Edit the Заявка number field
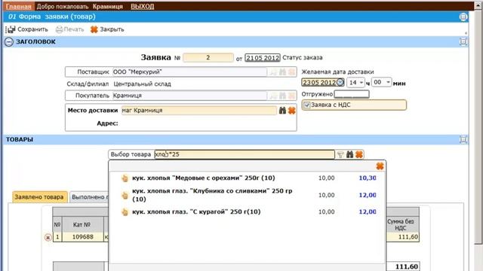Viewport: 483px width, 271px height. (x=208, y=57)
